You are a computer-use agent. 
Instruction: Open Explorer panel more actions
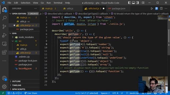pos(35,8)
